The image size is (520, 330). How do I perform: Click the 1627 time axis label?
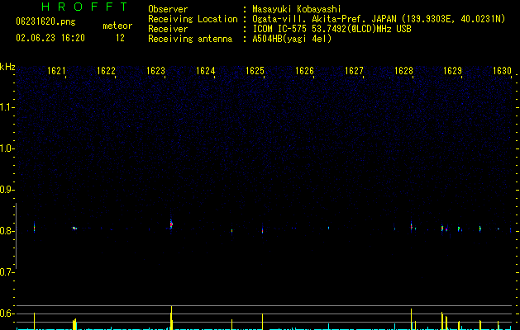pyautogui.click(x=354, y=71)
